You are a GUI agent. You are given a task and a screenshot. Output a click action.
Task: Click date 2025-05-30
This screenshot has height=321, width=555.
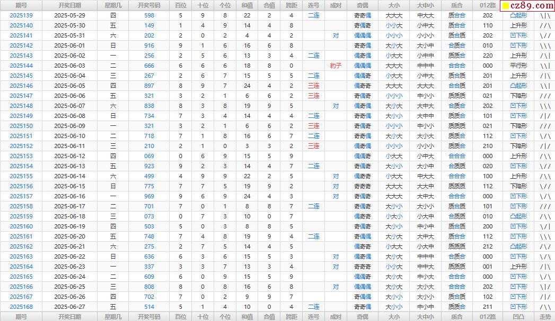tap(70, 25)
